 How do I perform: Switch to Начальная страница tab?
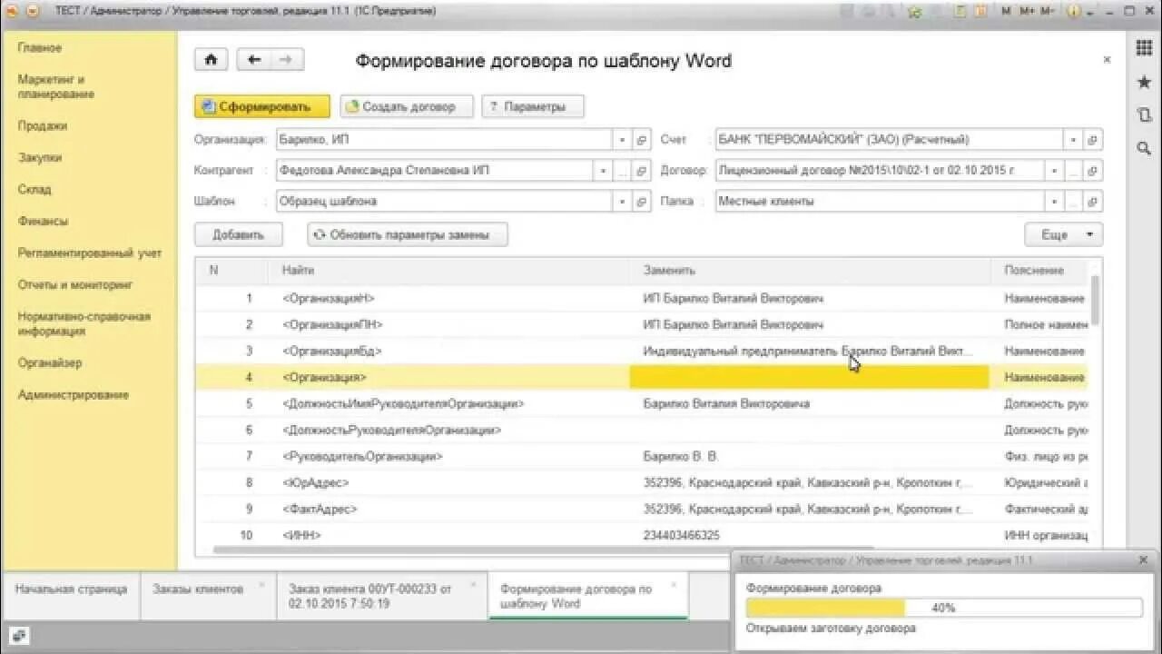tap(71, 596)
